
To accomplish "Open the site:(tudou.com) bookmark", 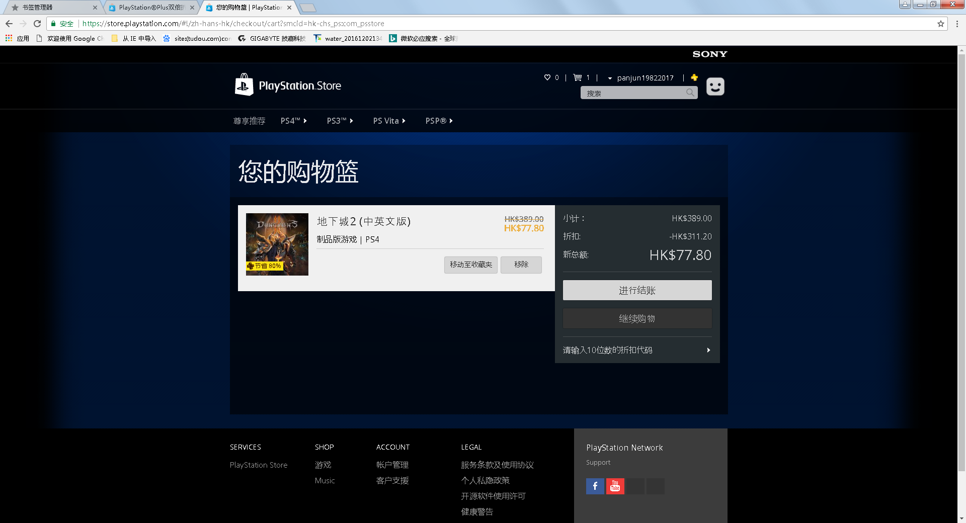I will (197, 38).
